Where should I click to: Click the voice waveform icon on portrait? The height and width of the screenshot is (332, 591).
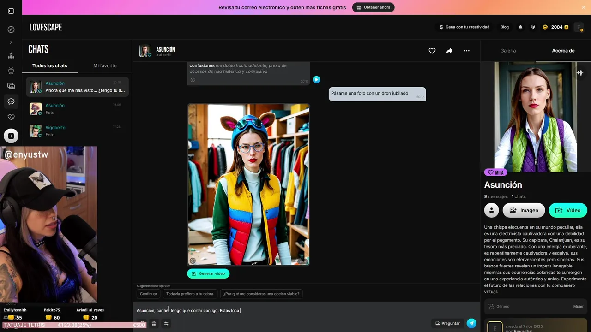click(x=579, y=73)
